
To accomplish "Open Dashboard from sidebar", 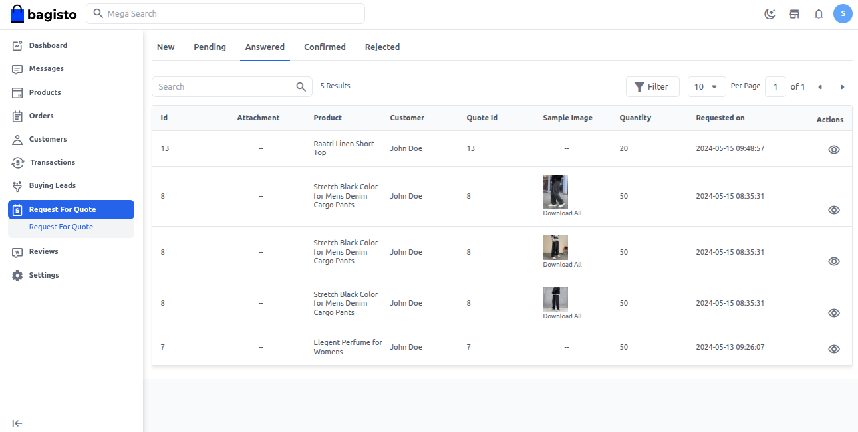I will pyautogui.click(x=48, y=45).
